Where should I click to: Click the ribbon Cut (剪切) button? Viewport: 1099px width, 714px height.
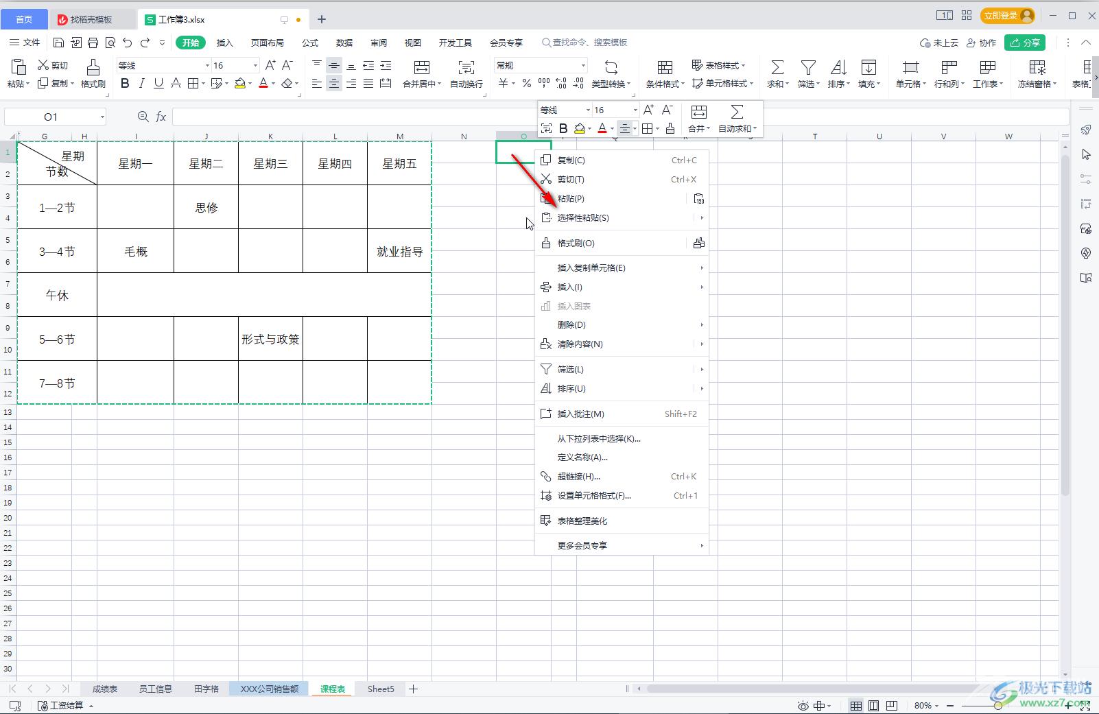coord(53,65)
